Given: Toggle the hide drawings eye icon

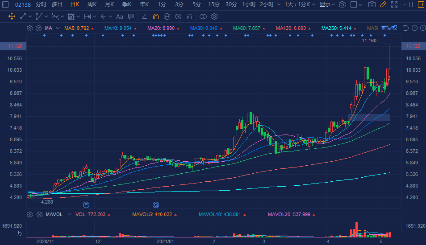Looking at the screenshot, I should (x=178, y=16).
